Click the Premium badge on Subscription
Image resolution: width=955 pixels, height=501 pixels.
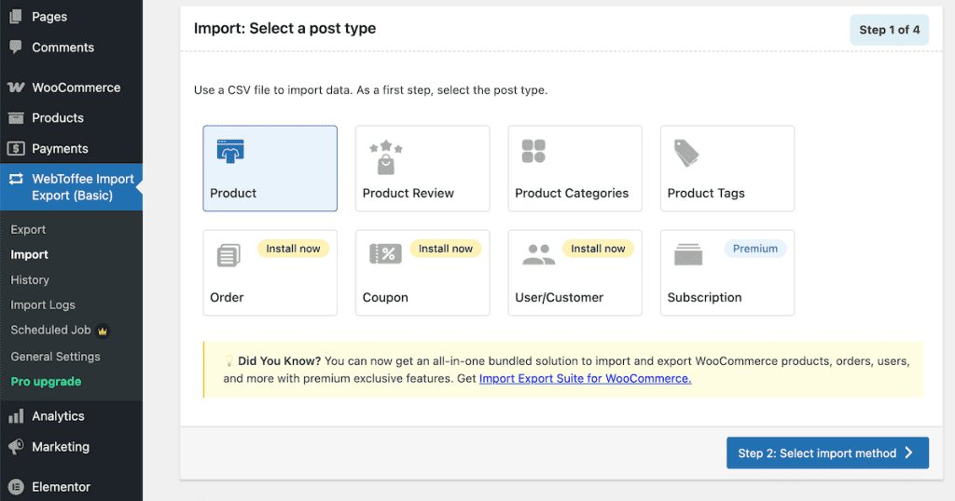click(755, 249)
